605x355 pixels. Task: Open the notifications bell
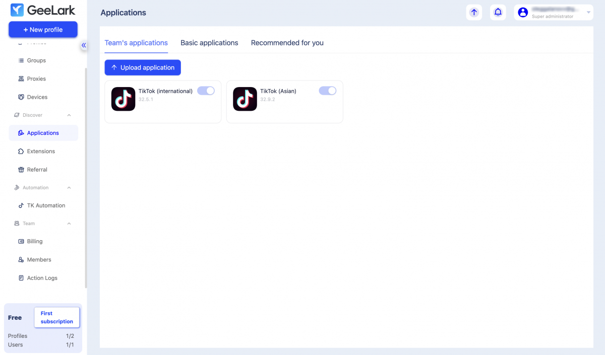(x=498, y=12)
